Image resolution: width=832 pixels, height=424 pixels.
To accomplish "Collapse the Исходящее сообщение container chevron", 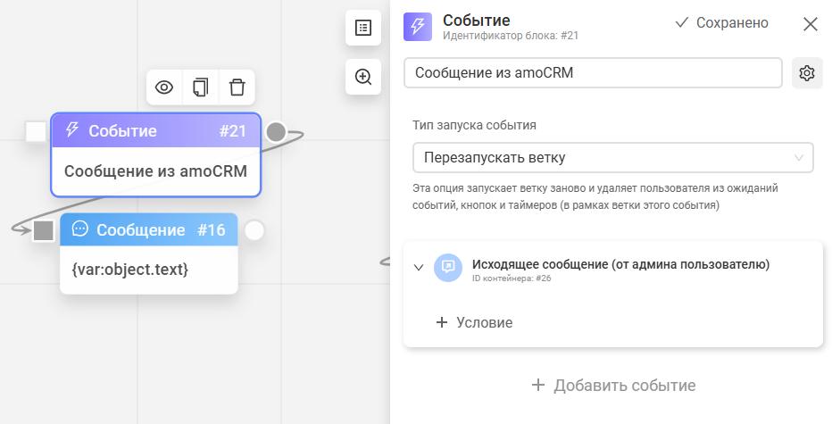I will (419, 267).
